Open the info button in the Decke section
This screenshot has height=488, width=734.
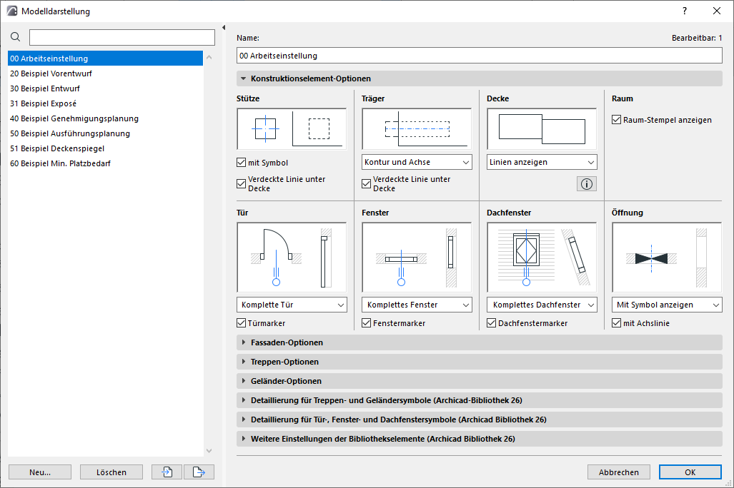585,183
